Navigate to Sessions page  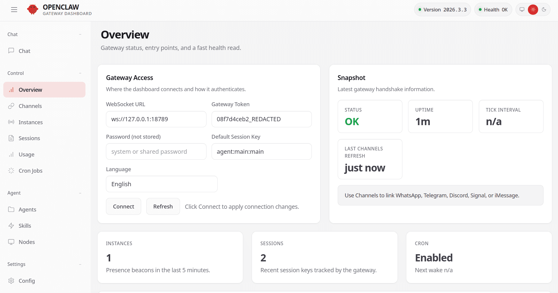pyautogui.click(x=44, y=138)
